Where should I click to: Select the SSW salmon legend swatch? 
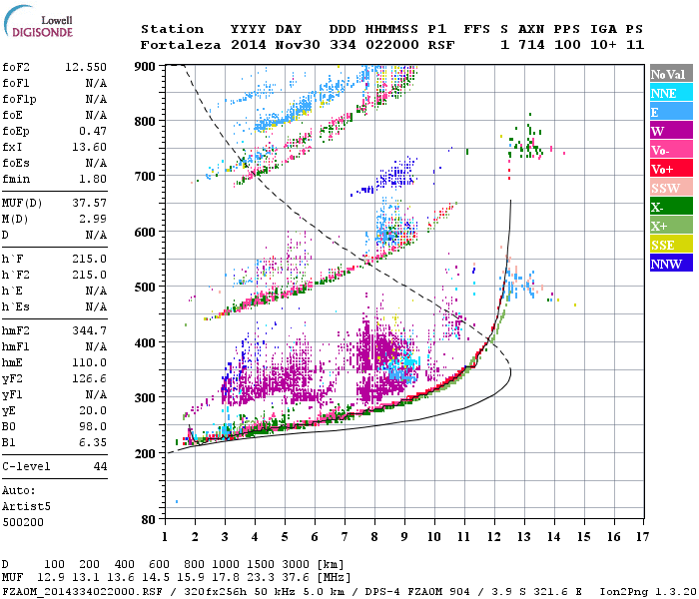[x=671, y=188]
